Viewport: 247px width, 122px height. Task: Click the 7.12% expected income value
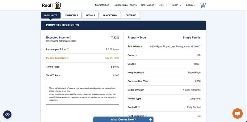[x=115, y=37]
